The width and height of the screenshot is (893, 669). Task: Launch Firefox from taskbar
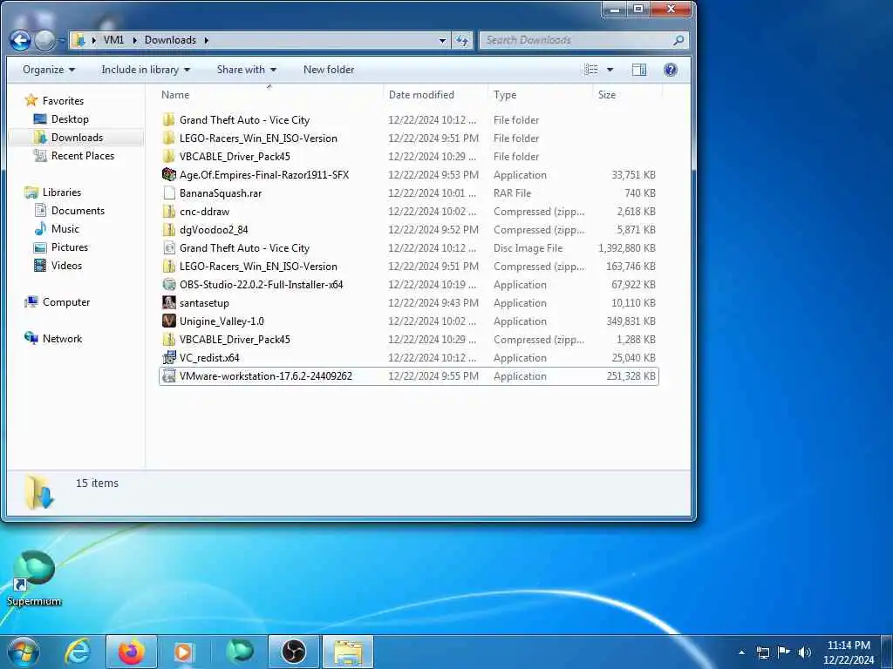click(x=131, y=652)
